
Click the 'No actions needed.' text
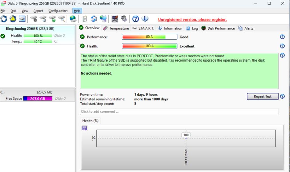click(96, 73)
